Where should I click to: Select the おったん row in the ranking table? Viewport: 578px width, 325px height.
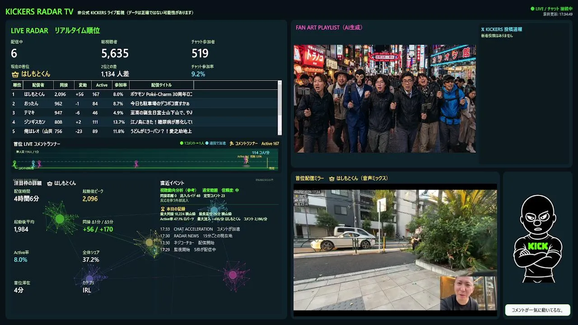(144, 103)
